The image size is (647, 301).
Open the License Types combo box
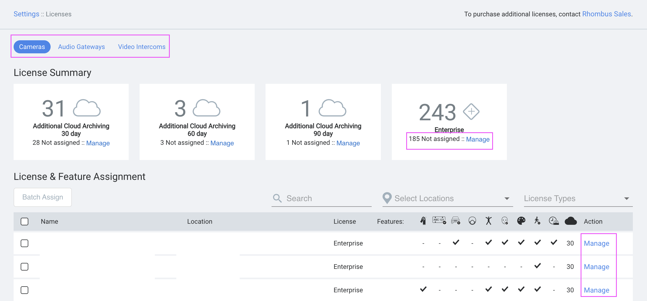[x=578, y=198]
